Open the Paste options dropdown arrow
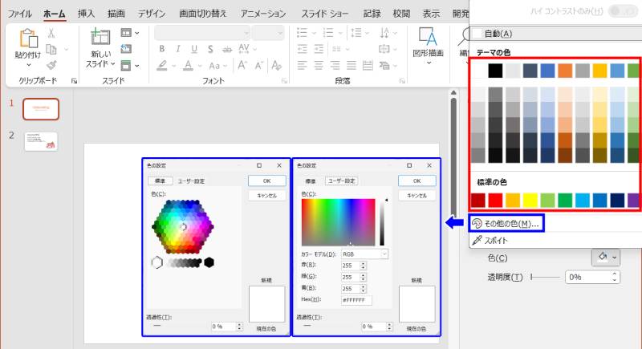Screen dimensions: 642x349 click(29, 65)
